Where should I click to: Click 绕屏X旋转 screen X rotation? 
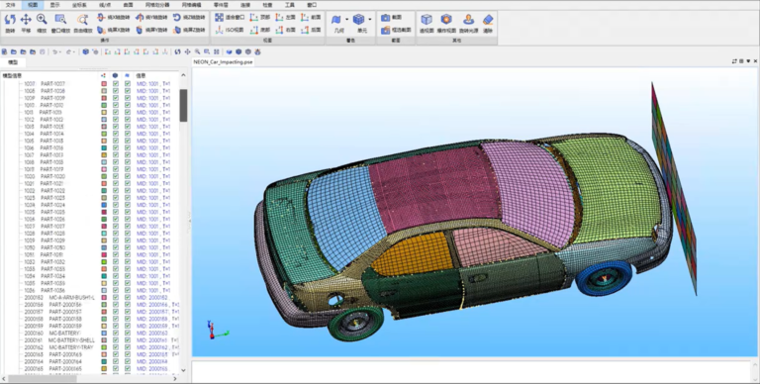(114, 30)
